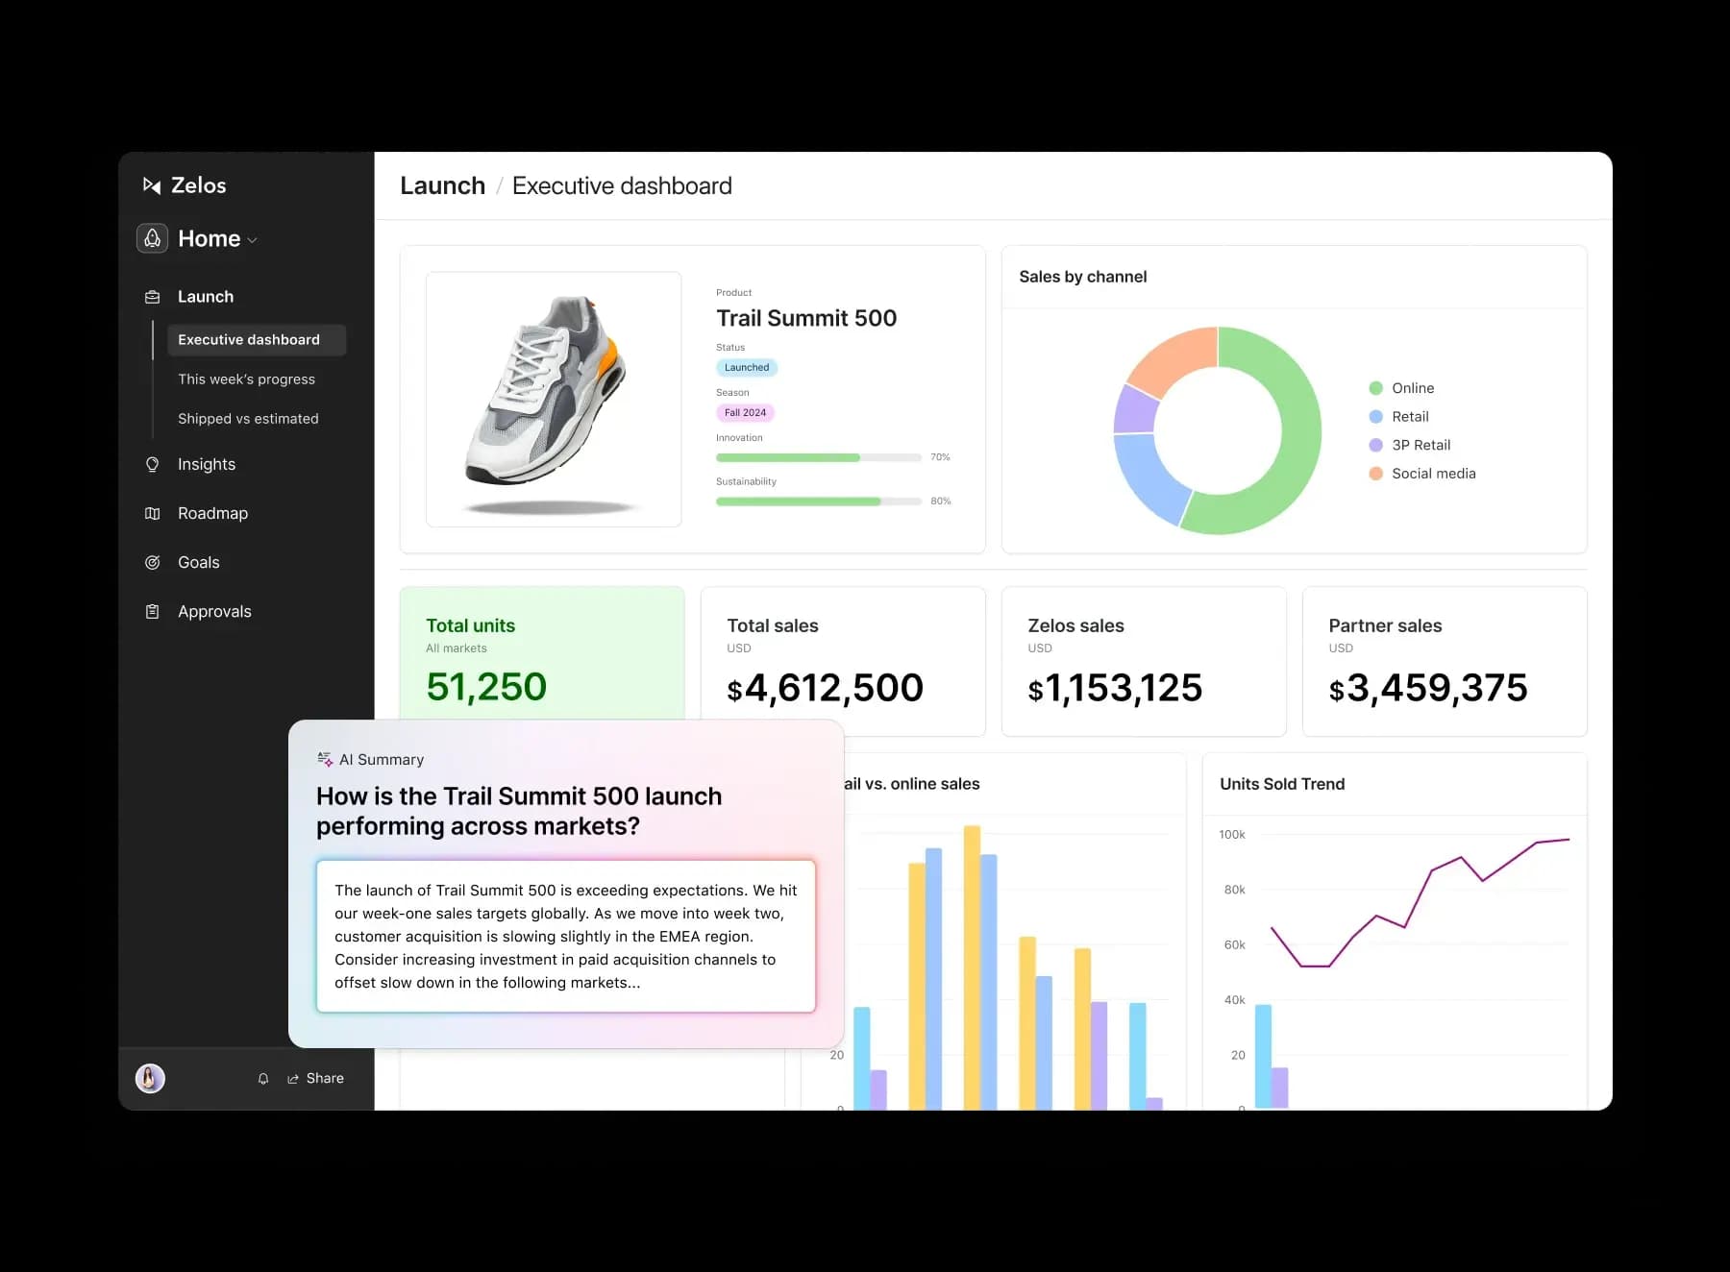
Task: Click the Goals target icon
Action: 152,562
